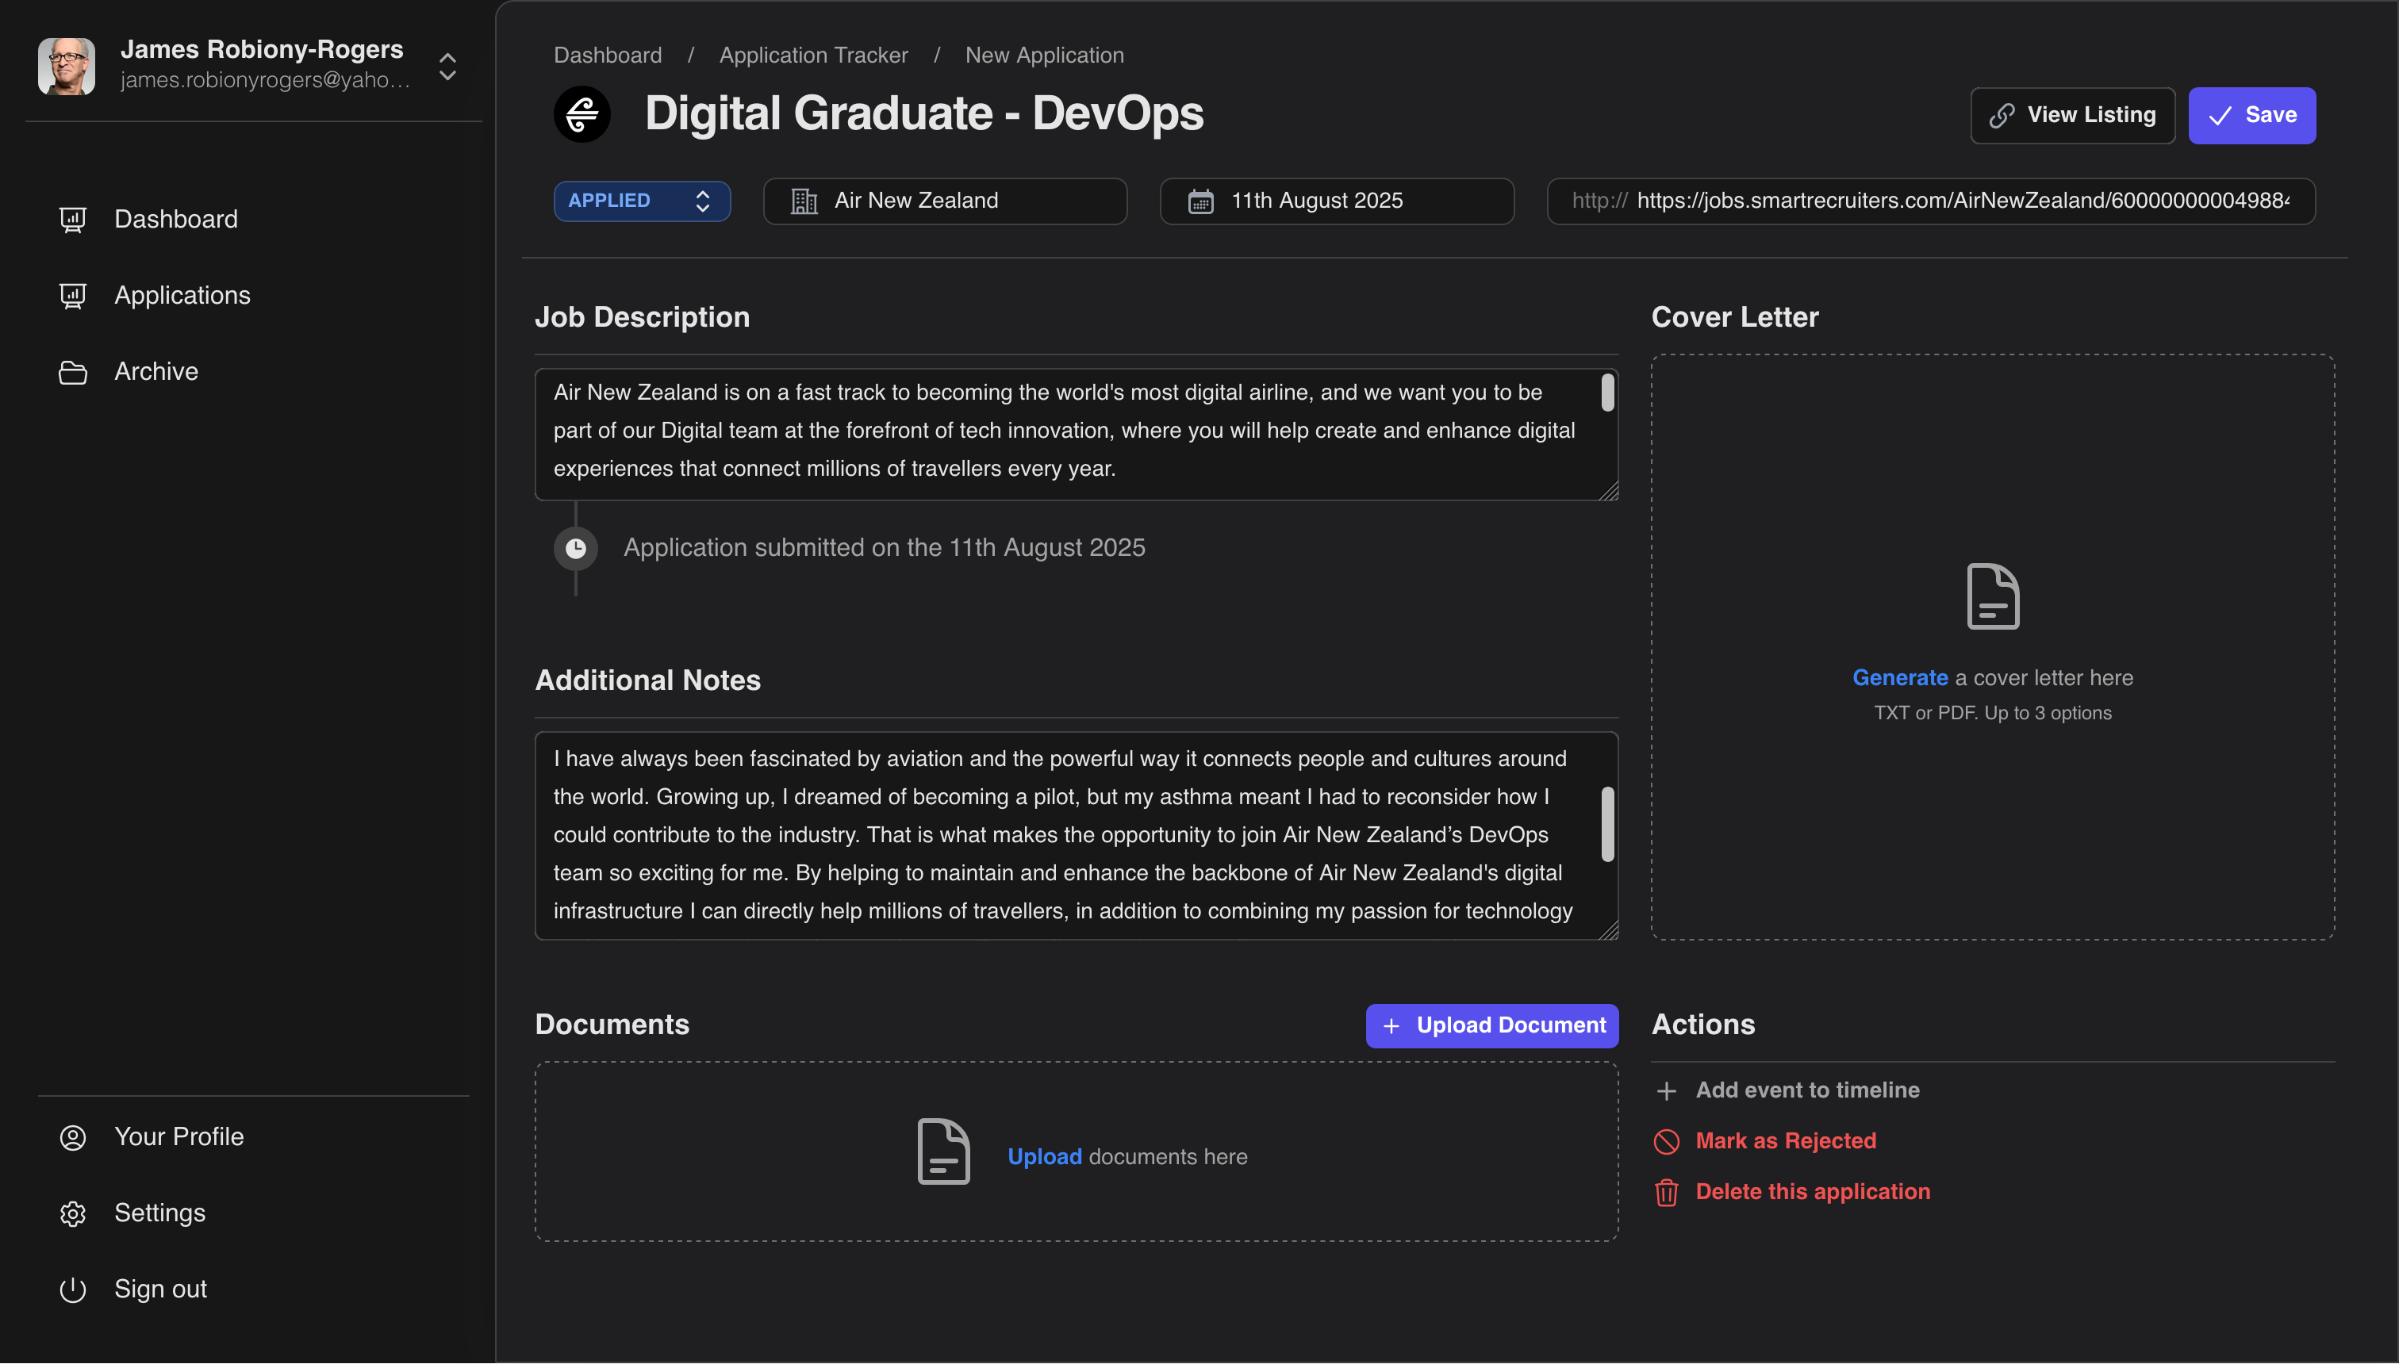Click the Air New Zealand logo
Image resolution: width=2399 pixels, height=1364 pixels.
pyautogui.click(x=582, y=113)
